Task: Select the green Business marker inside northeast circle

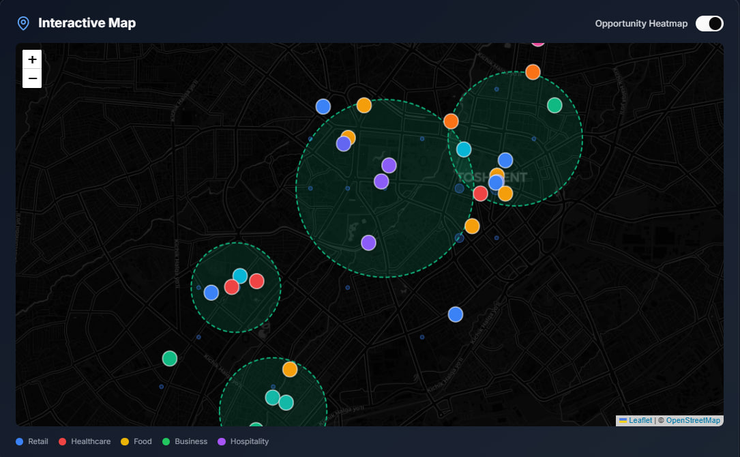Action: click(554, 105)
